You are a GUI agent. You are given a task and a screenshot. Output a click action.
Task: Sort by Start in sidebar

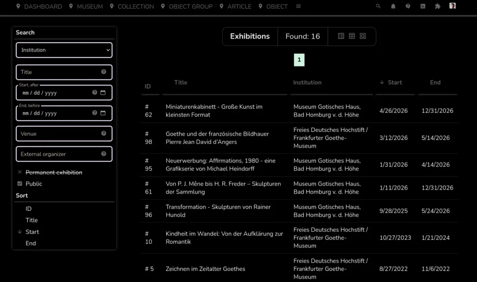[x=32, y=232]
